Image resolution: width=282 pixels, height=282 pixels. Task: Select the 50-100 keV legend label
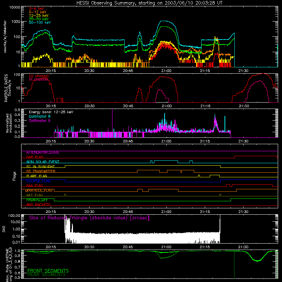click(40, 23)
